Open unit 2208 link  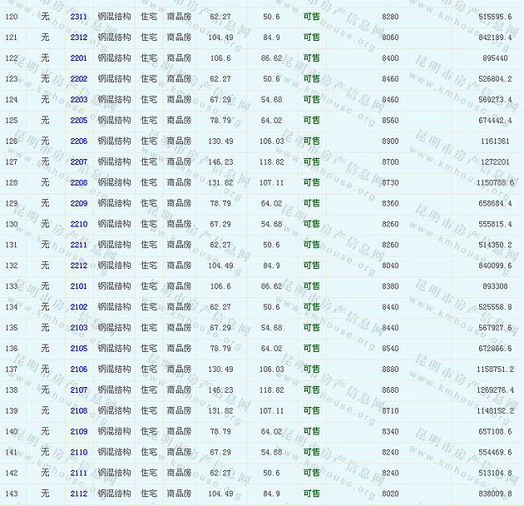tap(78, 183)
